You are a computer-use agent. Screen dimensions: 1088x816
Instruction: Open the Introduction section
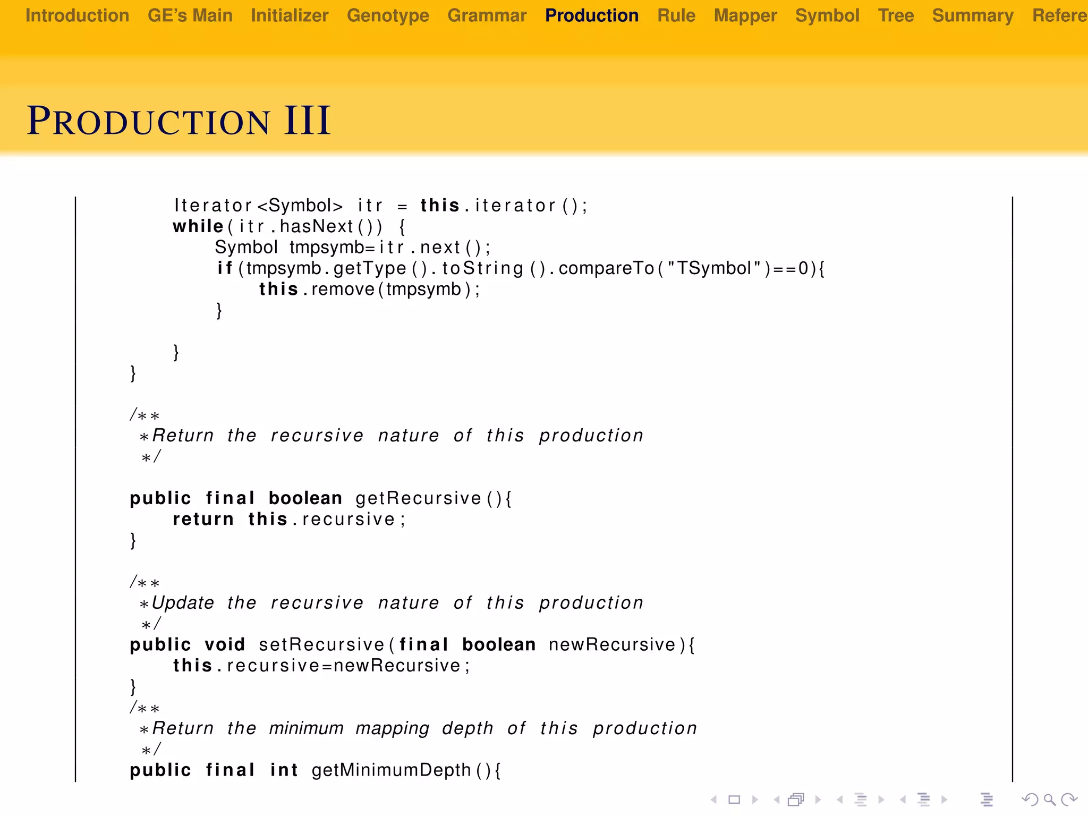pos(78,15)
